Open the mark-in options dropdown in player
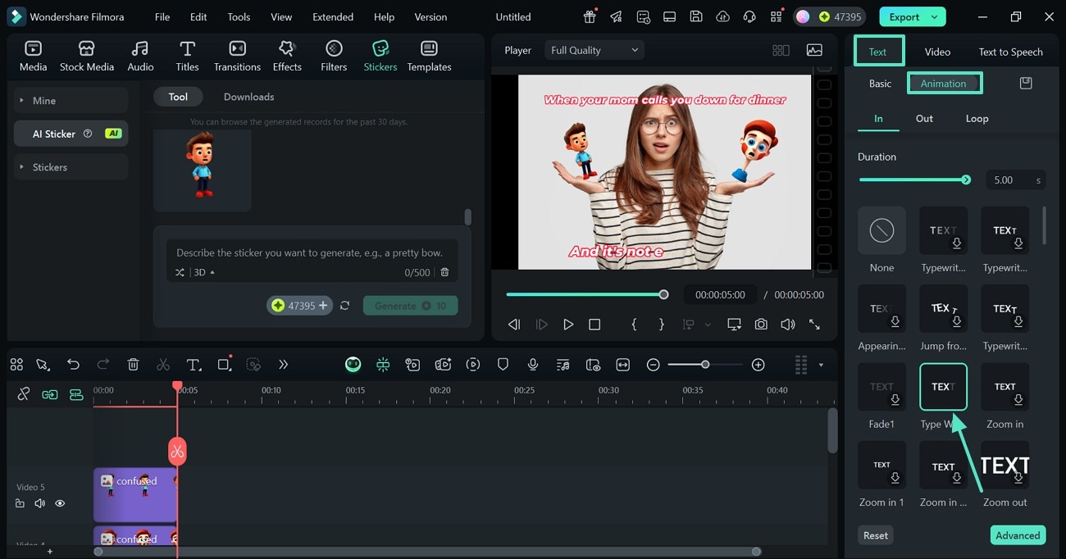This screenshot has height=559, width=1066. coord(708,325)
